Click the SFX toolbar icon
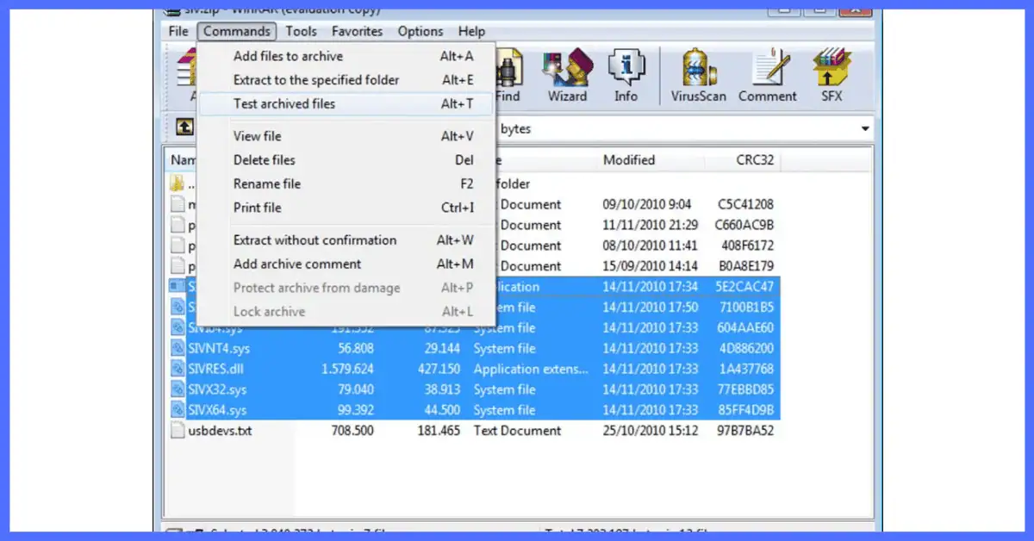Viewport: 1034px width, 541px height. 832,75
